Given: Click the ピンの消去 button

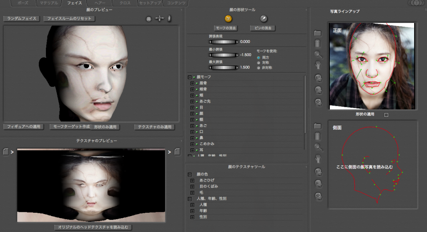Looking at the screenshot, I should 263,28.
